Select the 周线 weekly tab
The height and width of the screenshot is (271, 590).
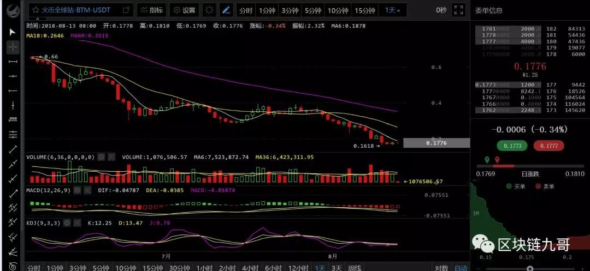(355, 267)
